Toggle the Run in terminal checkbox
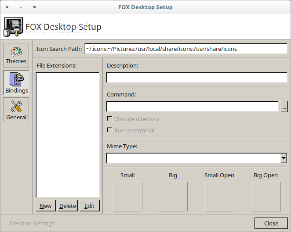 [x=110, y=130]
